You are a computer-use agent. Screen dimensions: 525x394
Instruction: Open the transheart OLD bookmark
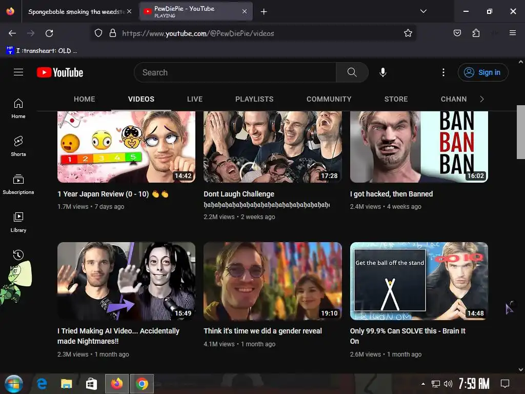(x=42, y=51)
